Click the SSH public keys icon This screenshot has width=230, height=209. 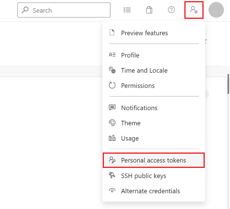[112, 175]
